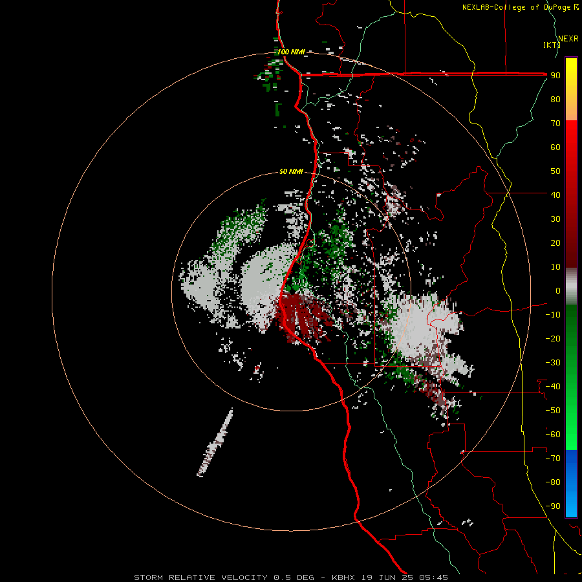The width and height of the screenshot is (582, 582).
Task: Click the positive 60 knot scale label
Action: coord(555,147)
